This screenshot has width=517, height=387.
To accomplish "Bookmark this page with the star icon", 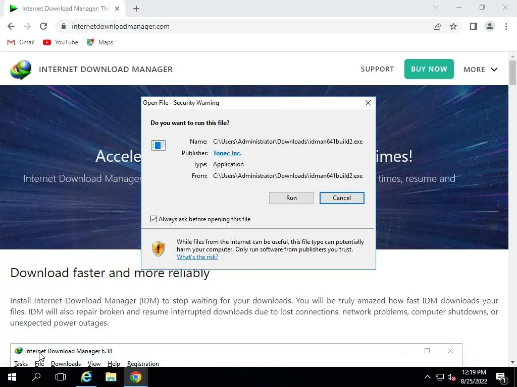I will [453, 26].
